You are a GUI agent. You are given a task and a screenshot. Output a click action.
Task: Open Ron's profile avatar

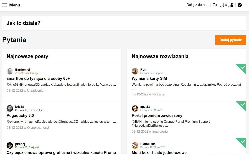click(x=135, y=71)
